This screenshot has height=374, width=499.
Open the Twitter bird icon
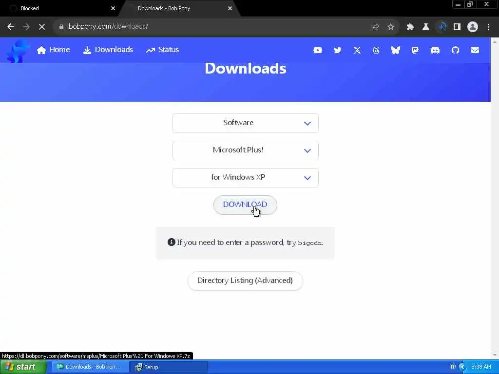337,50
